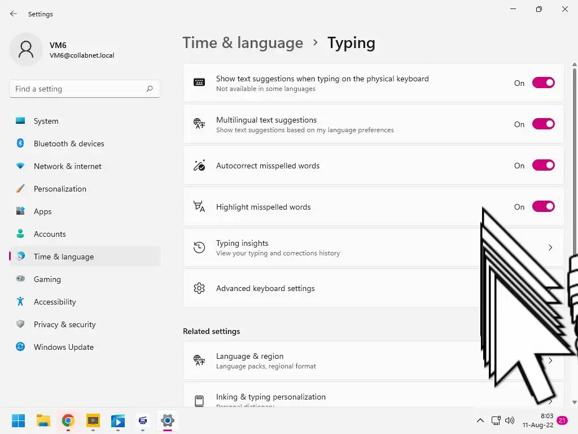Go back with the Settings back arrow
The image size is (578, 434).
coord(14,14)
